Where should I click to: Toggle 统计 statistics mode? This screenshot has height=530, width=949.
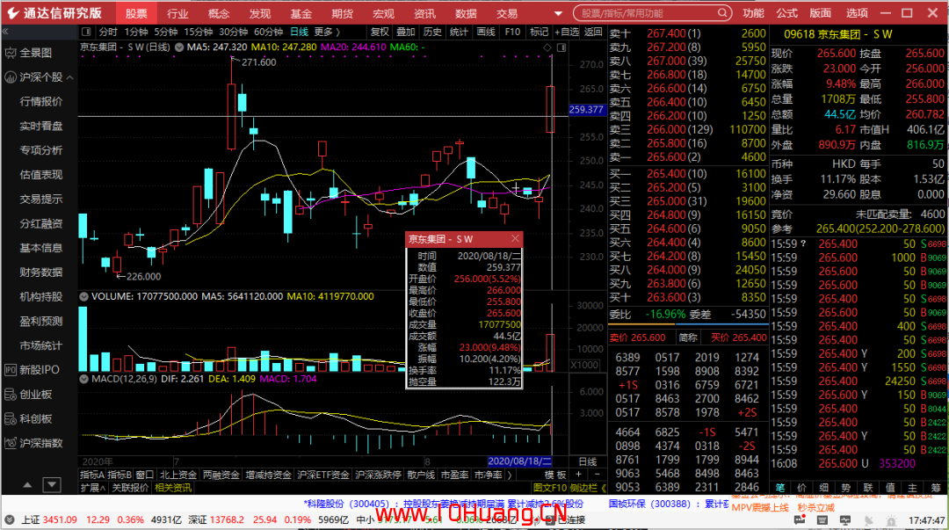[459, 32]
